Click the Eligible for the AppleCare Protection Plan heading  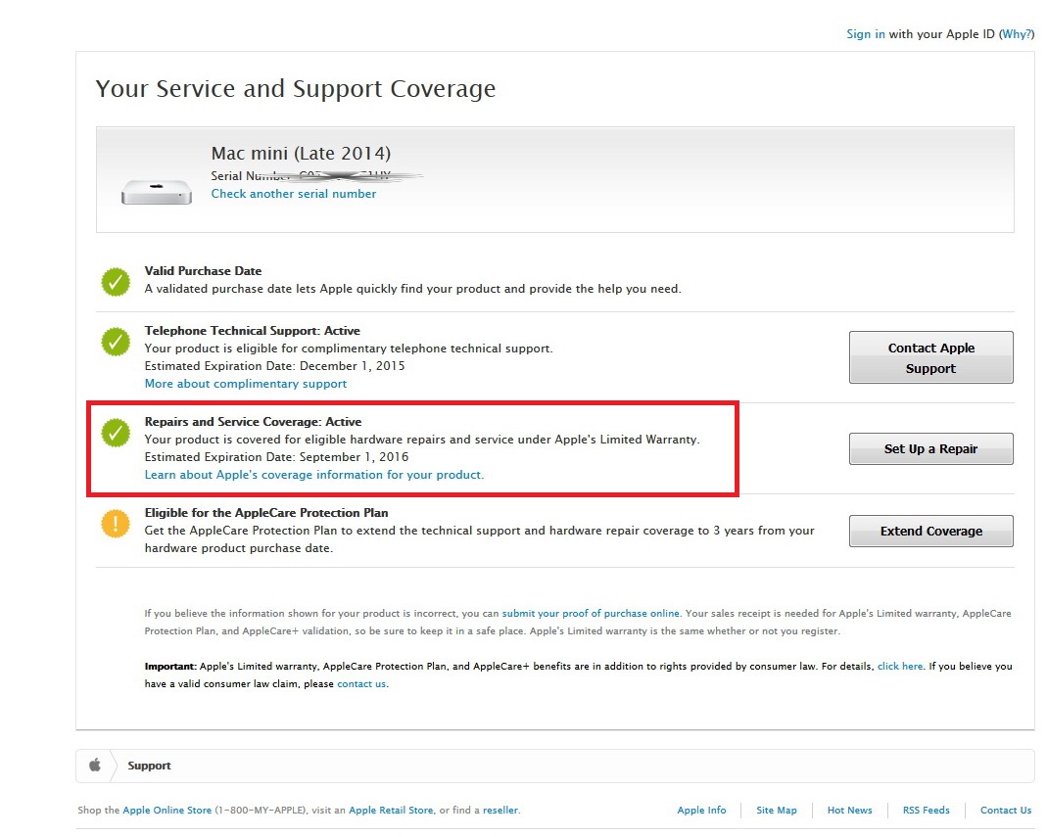point(266,513)
